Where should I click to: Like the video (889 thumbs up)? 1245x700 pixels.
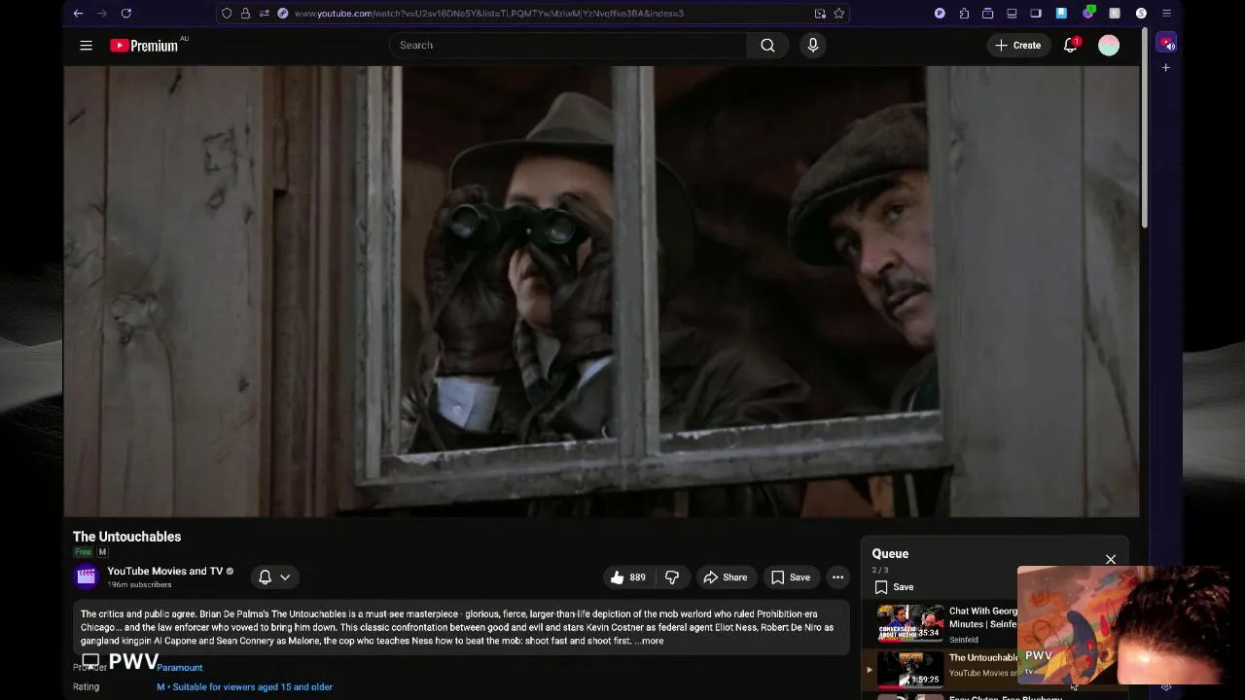pyautogui.click(x=627, y=577)
